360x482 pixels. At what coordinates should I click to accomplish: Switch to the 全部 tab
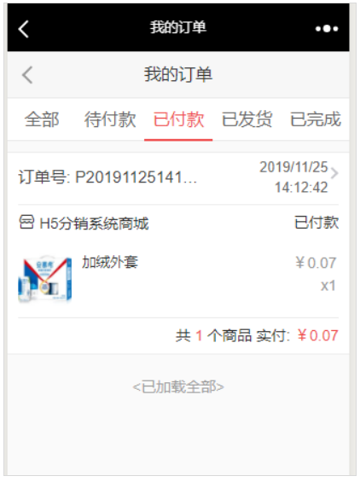[42, 119]
